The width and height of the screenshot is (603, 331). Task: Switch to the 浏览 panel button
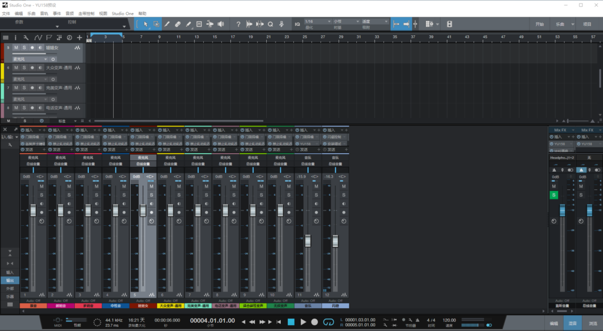[x=592, y=323]
